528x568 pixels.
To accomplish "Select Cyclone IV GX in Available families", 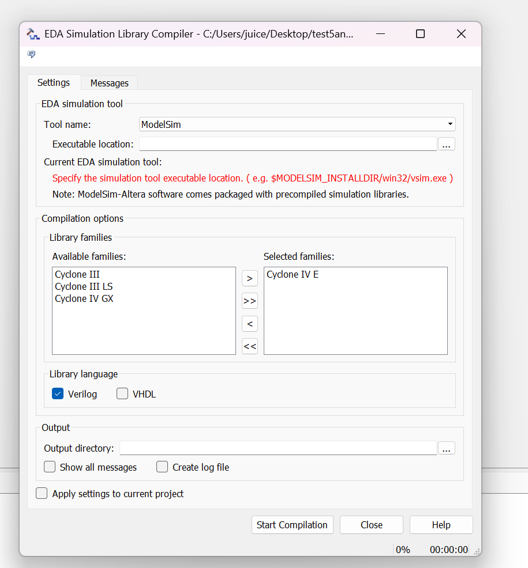I will coord(84,298).
